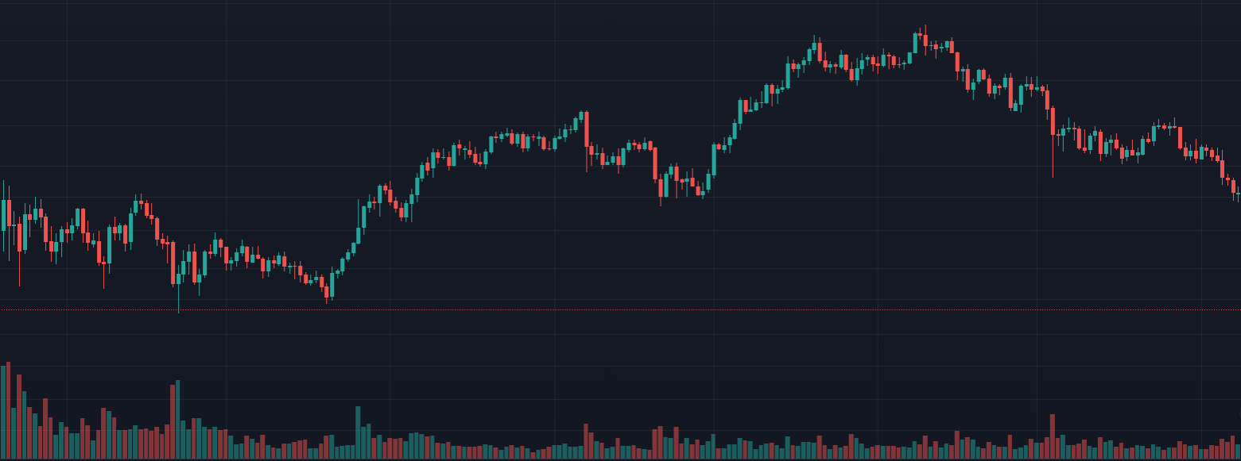Select the tall green volume spike left of center
The image size is (1241, 461).
tap(358, 432)
